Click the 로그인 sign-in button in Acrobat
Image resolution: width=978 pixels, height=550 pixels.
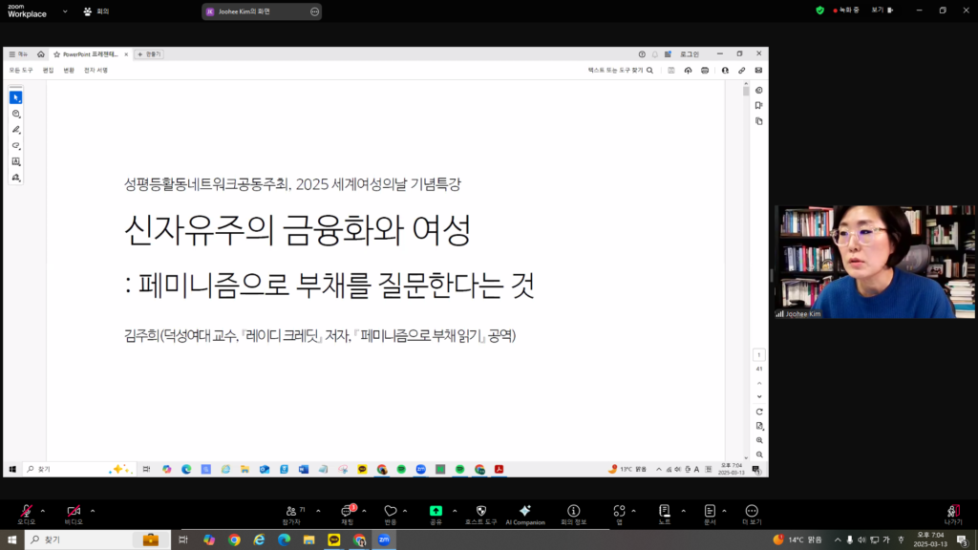[x=690, y=54]
